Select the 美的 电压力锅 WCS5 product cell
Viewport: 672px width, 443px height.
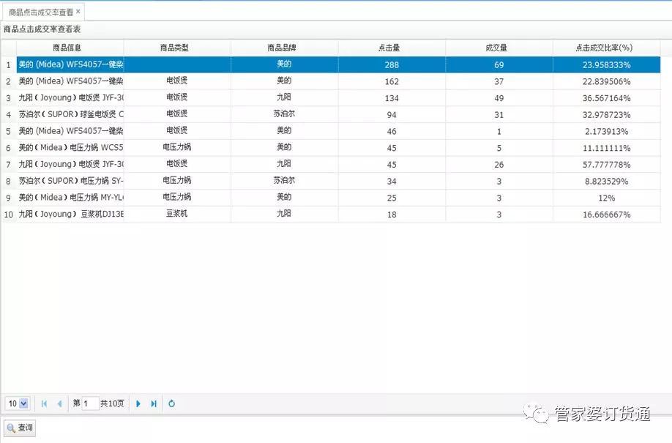(70, 148)
